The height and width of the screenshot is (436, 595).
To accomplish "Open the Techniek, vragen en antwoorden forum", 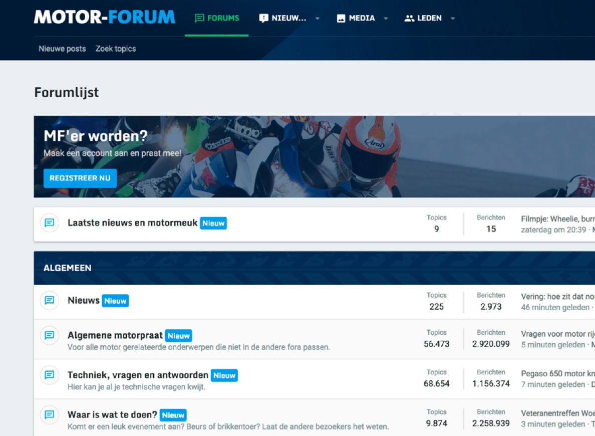I will [138, 375].
